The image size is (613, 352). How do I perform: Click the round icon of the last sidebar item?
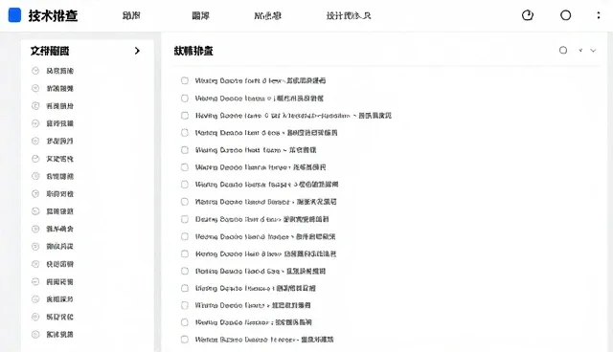[35, 335]
